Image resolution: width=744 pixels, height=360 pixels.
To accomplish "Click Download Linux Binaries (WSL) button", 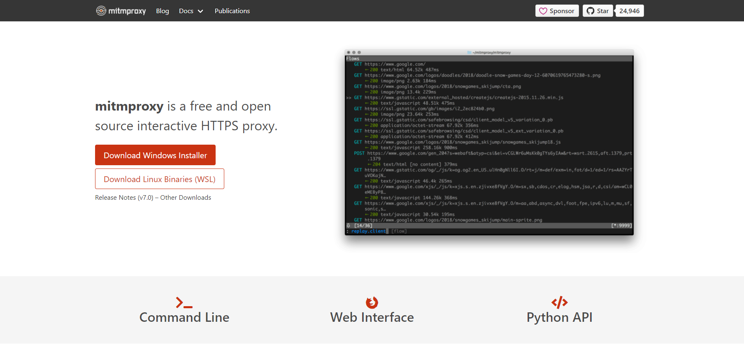I will tap(160, 179).
